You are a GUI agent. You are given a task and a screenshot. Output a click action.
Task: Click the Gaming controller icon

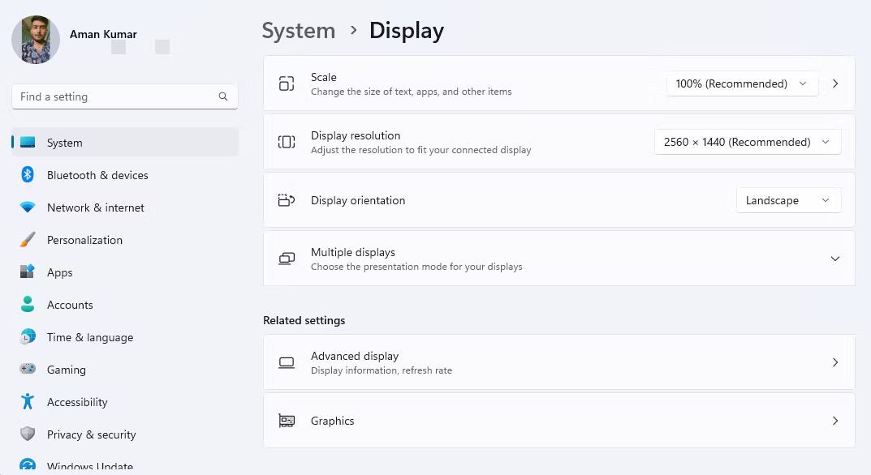click(27, 370)
